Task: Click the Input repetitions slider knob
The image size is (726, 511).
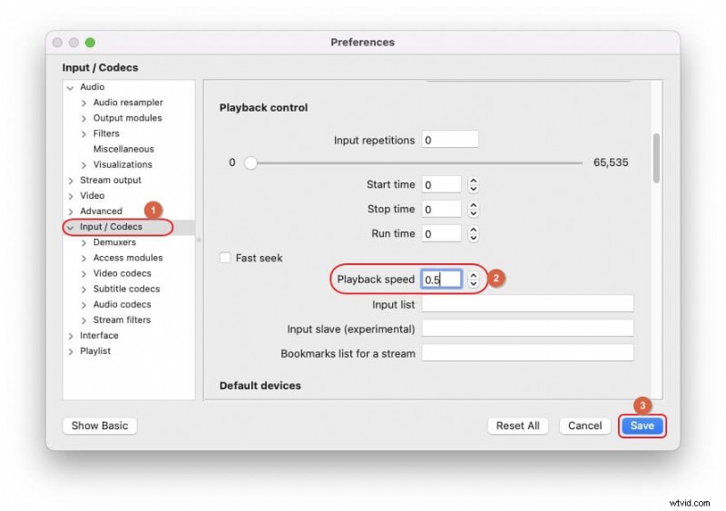Action: click(x=250, y=162)
